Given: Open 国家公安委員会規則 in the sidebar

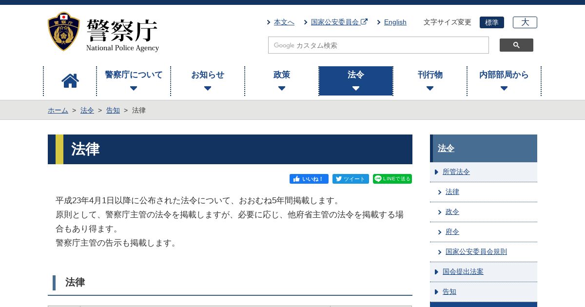Looking at the screenshot, I should click(x=476, y=252).
